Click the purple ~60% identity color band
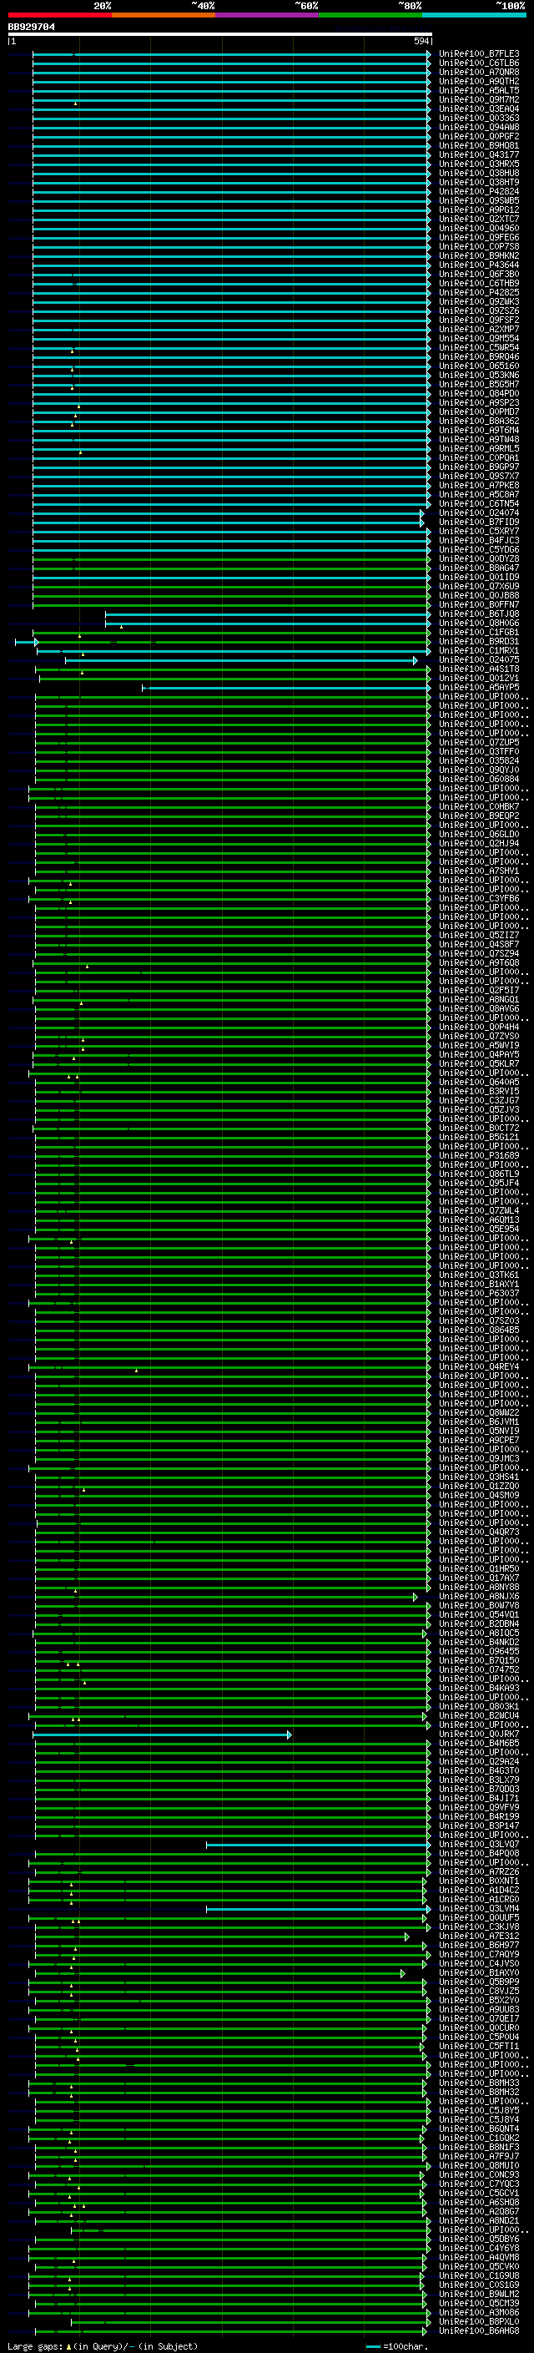534x2353 pixels. [268, 15]
